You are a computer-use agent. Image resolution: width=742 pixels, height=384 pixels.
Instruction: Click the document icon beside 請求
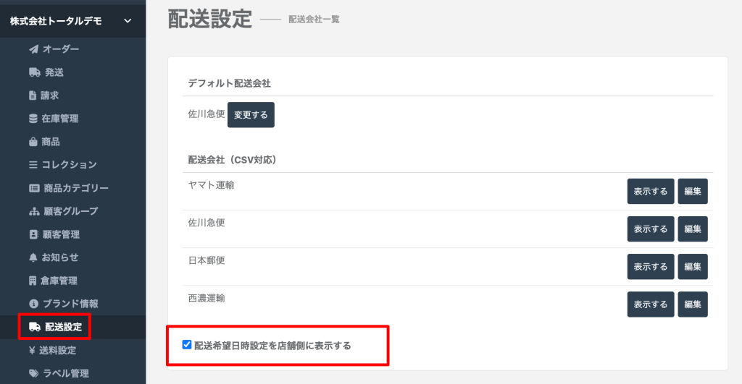point(33,95)
